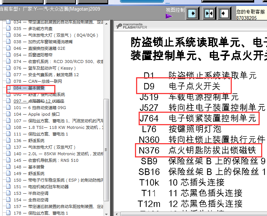
Task: Open 151 电控机械式驻车制动器 entry
Action: [41, 187]
